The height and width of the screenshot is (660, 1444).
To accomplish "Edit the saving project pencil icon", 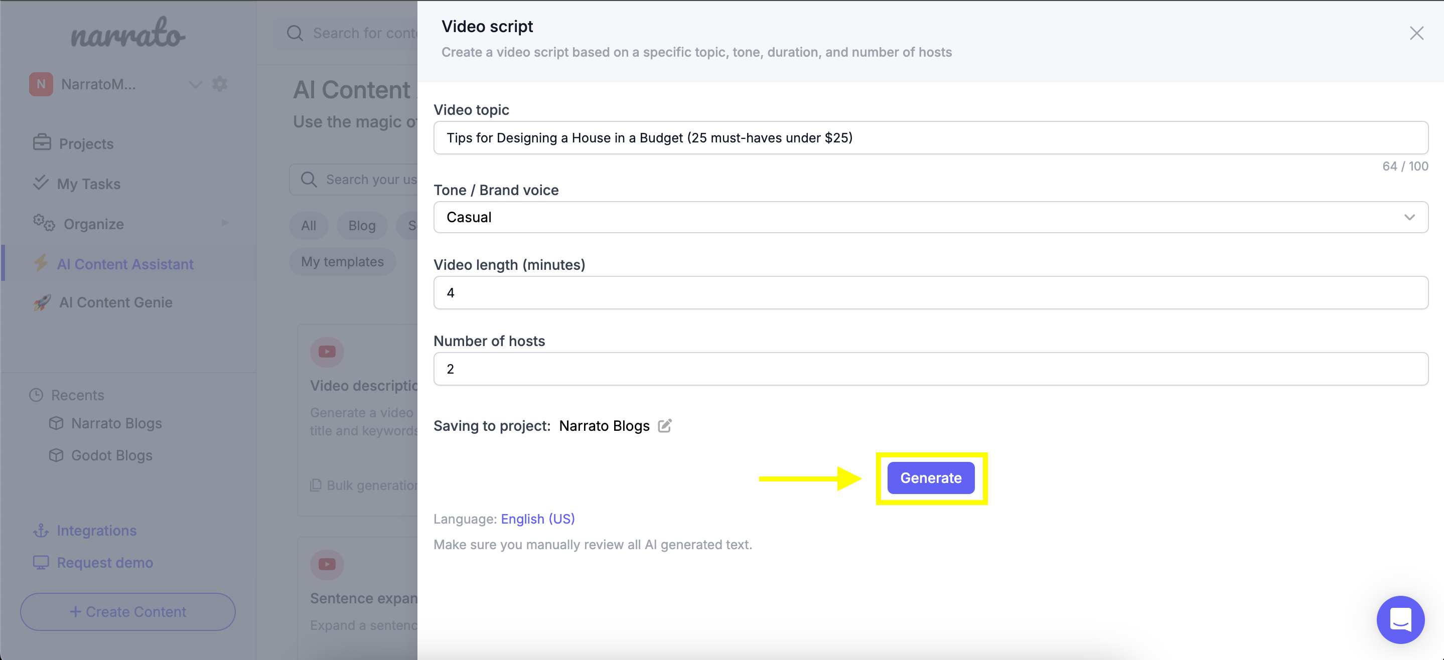I will point(665,426).
